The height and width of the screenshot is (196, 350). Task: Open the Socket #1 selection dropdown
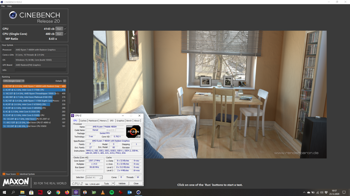94,177
